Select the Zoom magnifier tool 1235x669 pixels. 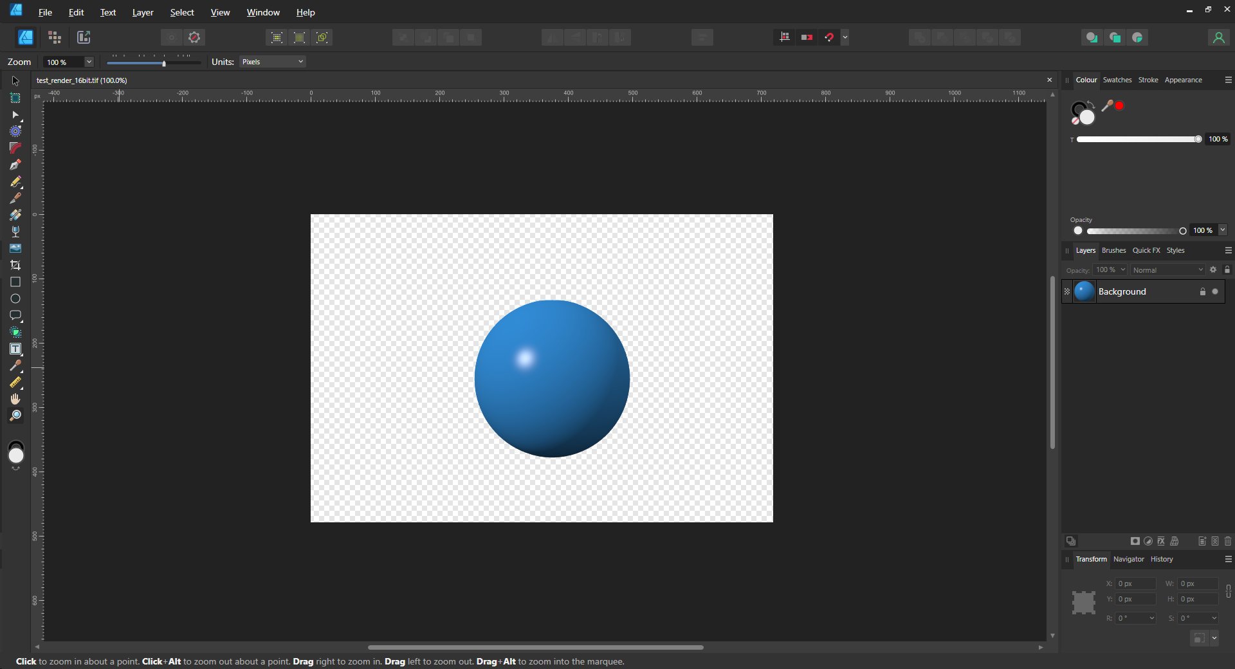tap(15, 416)
